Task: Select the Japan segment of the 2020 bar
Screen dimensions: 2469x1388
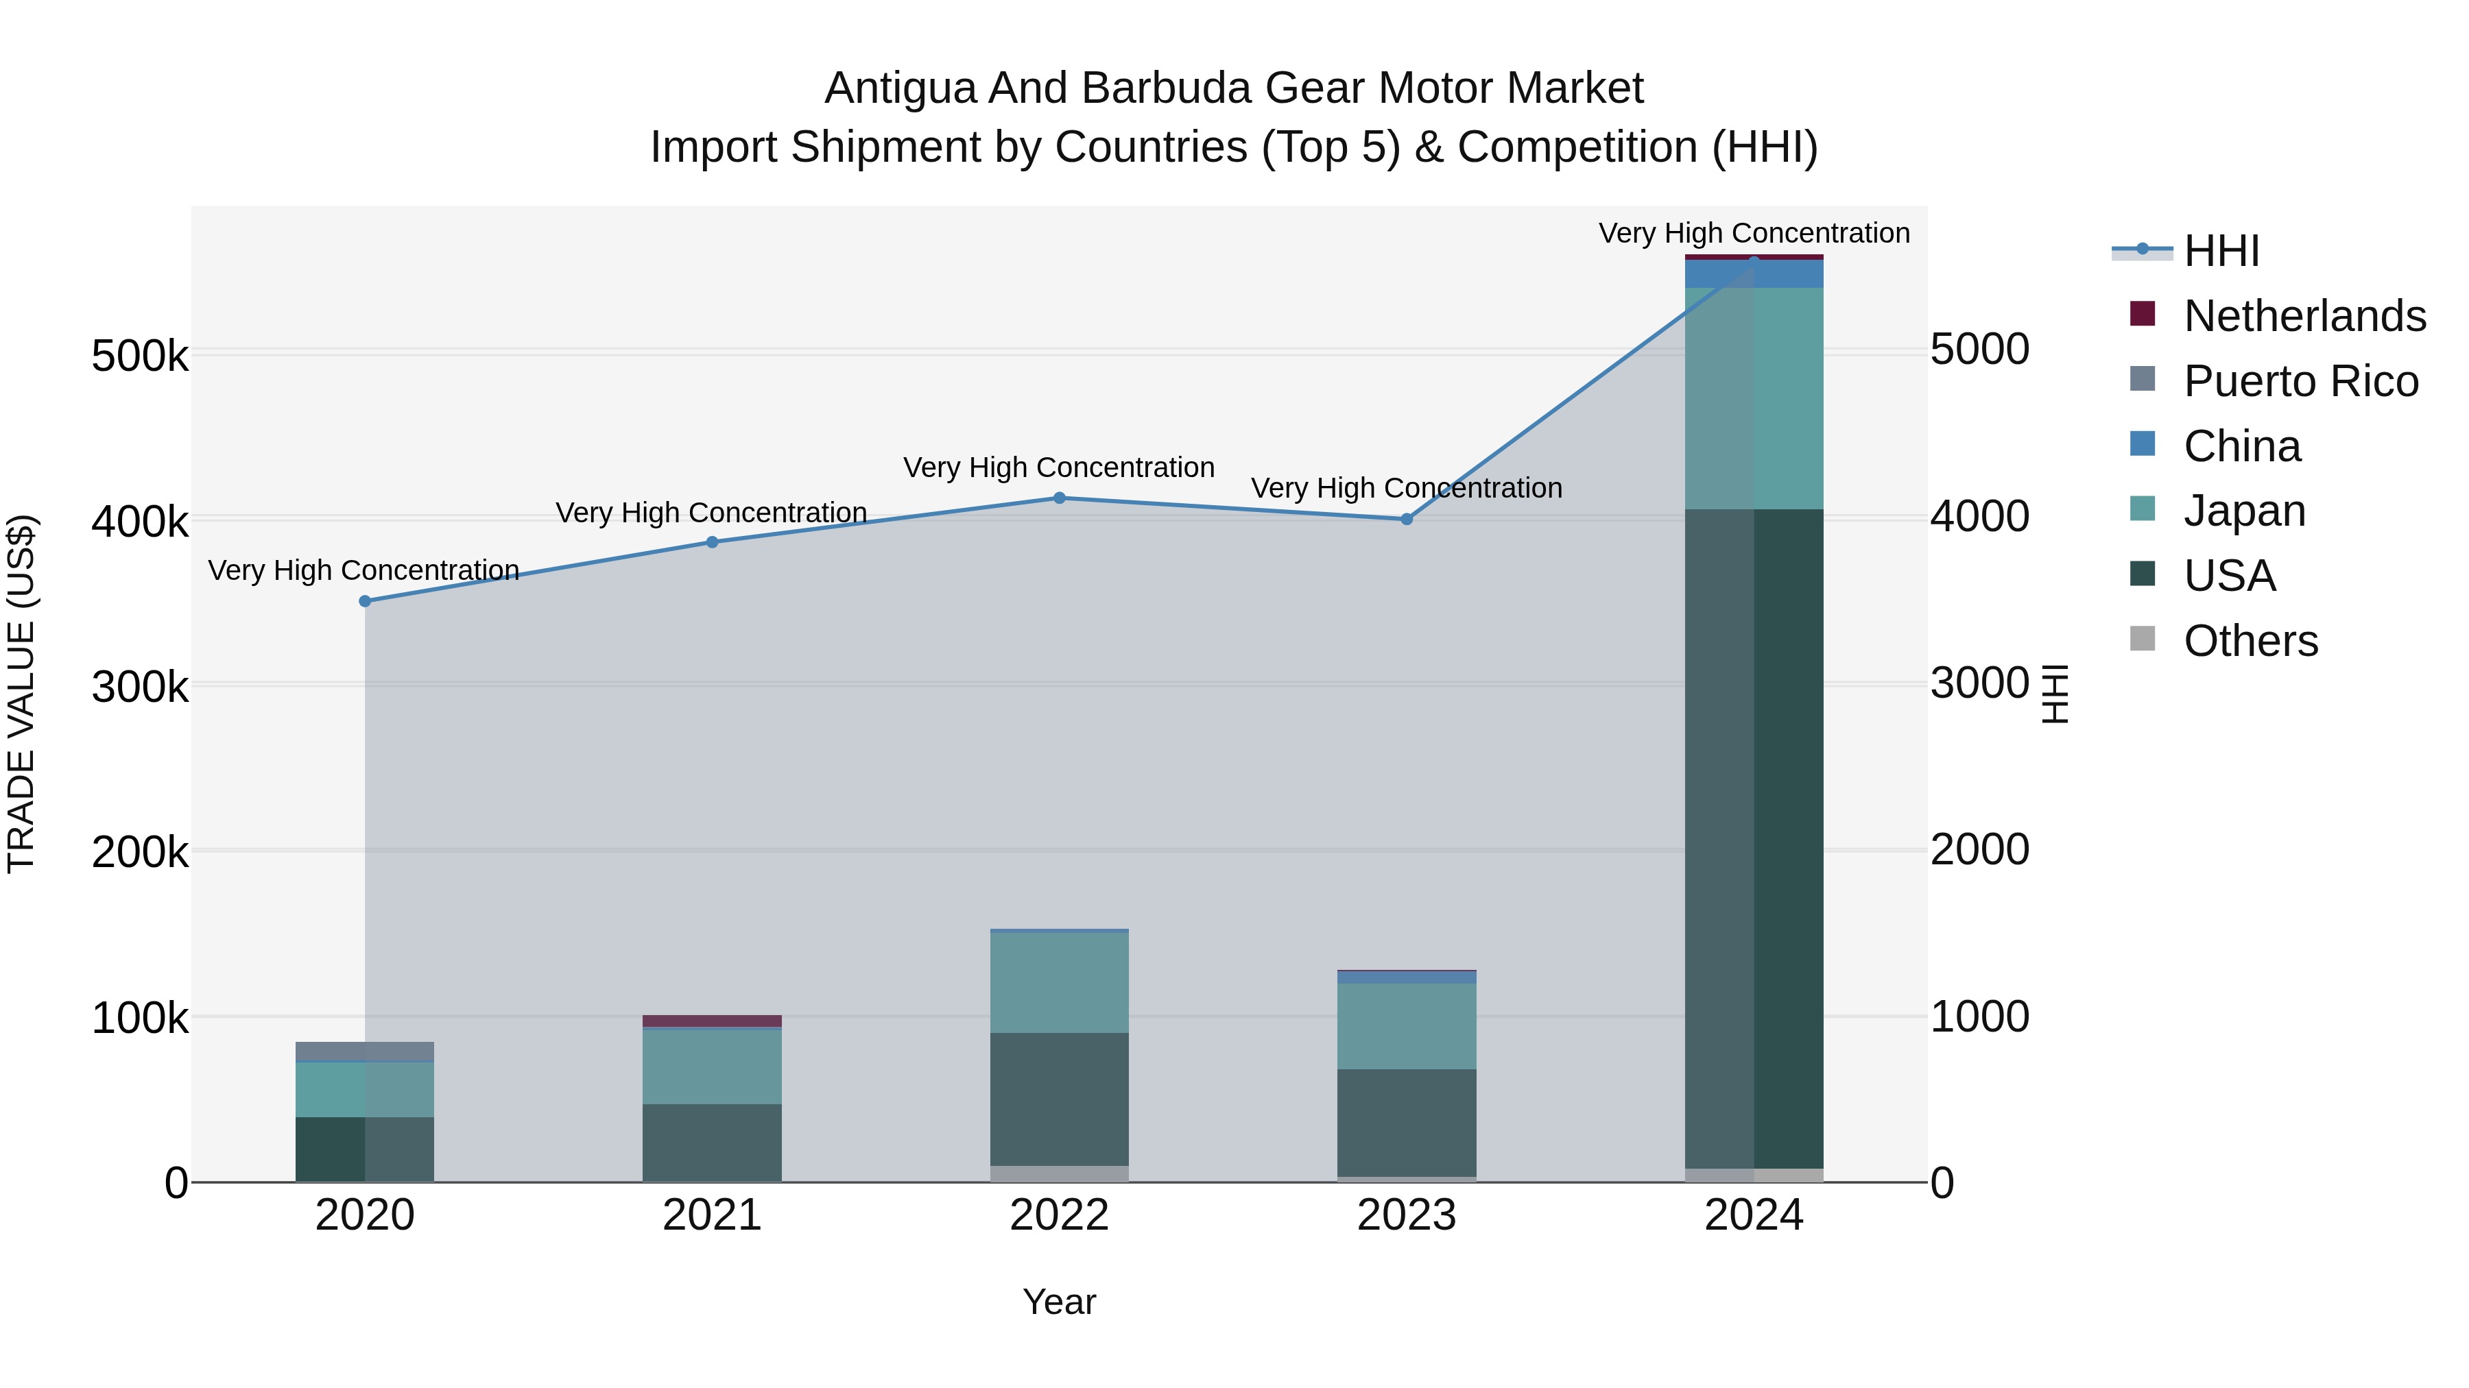Action: (x=365, y=1090)
